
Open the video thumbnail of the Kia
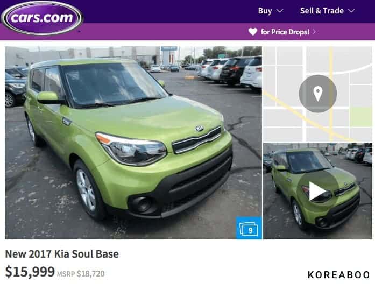317,191
